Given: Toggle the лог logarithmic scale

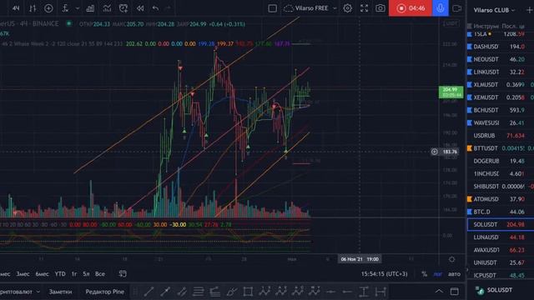Looking at the screenshot, I should pos(437,274).
